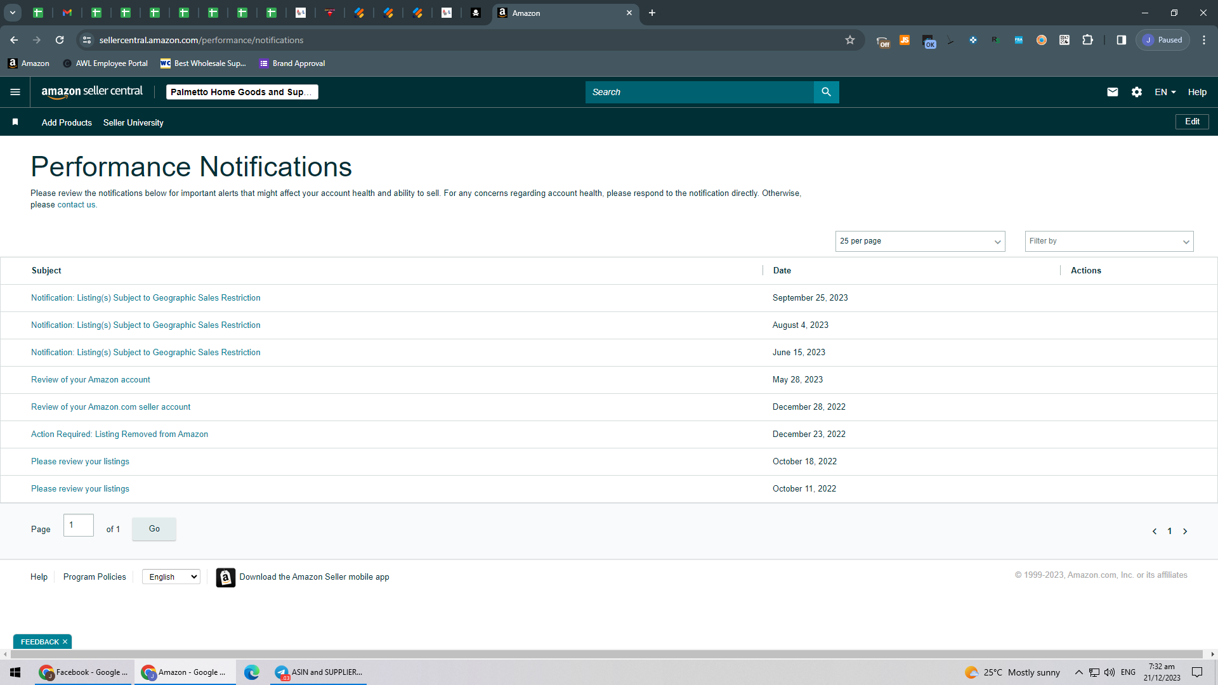Click the browser address bar
The width and height of the screenshot is (1218, 685).
(469, 40)
